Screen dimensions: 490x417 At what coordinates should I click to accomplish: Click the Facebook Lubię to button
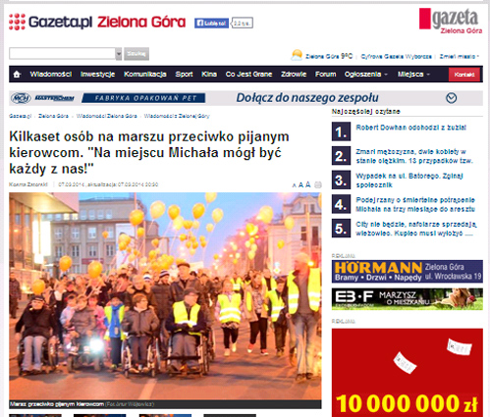pos(211,23)
